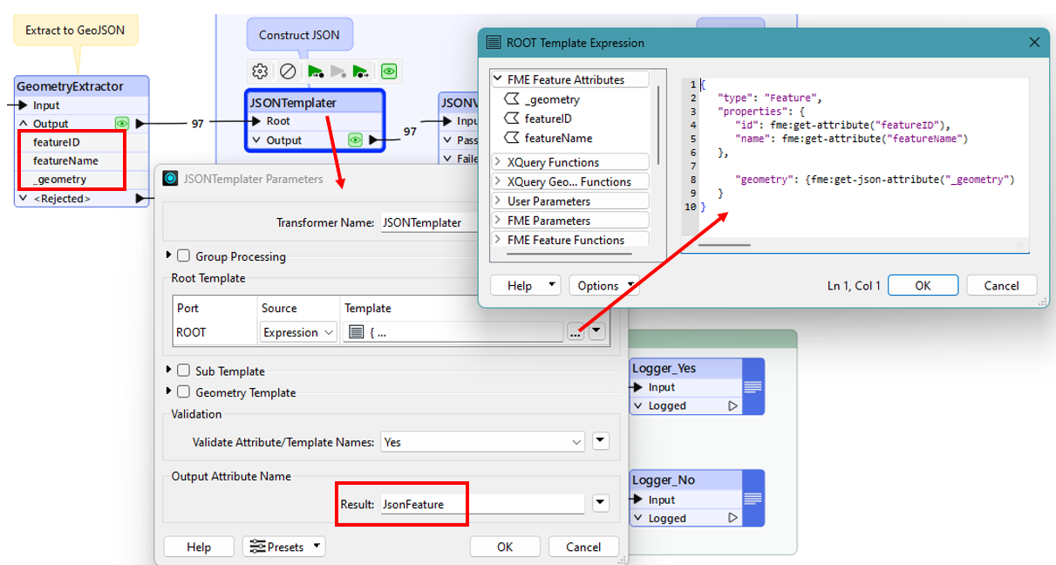Click the Transformer Name input field

coord(429,222)
